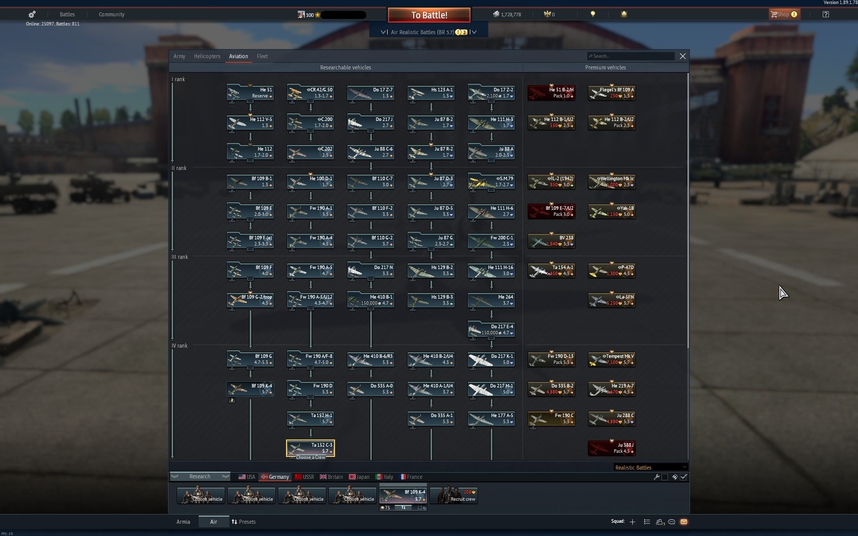Select the USA nation

point(247,477)
